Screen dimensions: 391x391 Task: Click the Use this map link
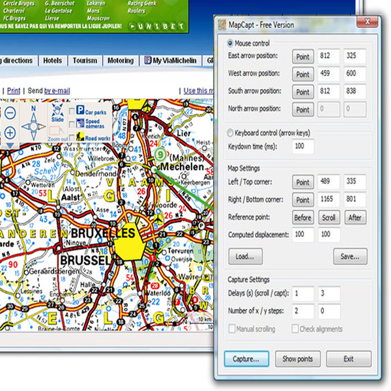(x=198, y=91)
